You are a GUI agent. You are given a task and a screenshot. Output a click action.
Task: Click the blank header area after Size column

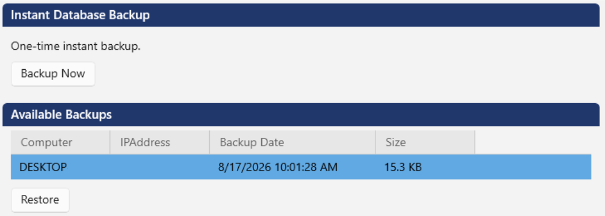(533, 142)
